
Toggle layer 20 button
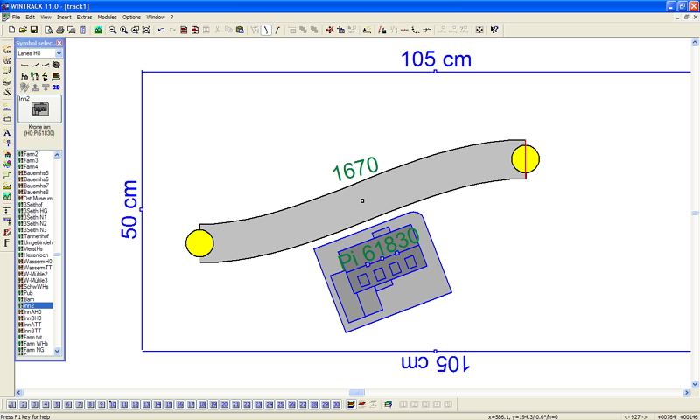(x=225, y=404)
